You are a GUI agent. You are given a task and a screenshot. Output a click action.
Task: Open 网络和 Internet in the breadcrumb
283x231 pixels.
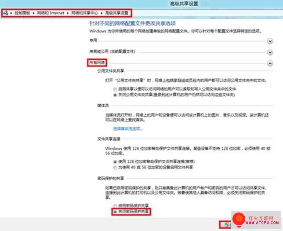(51, 13)
